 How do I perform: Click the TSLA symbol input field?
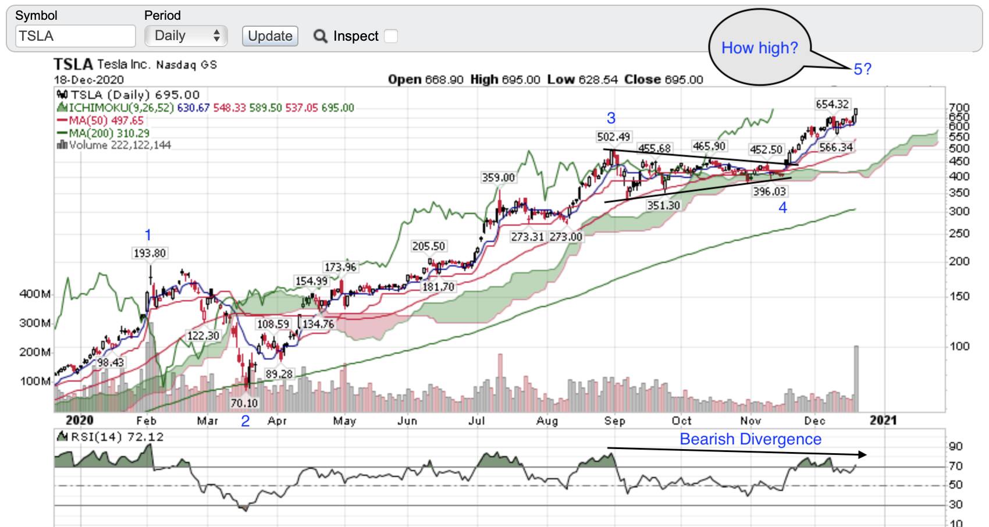click(75, 36)
